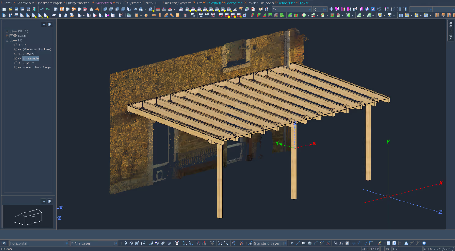Viewport: 455px width, 251px height.
Task: Open the Hilfsgeometrie menu
Action: pos(78,3)
